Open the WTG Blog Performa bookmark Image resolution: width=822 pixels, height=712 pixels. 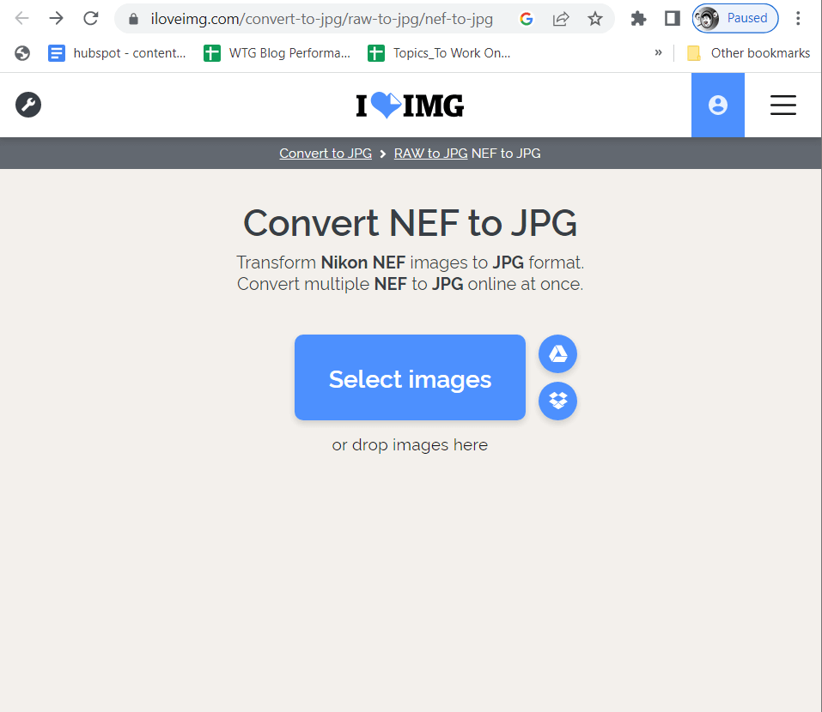tap(277, 53)
